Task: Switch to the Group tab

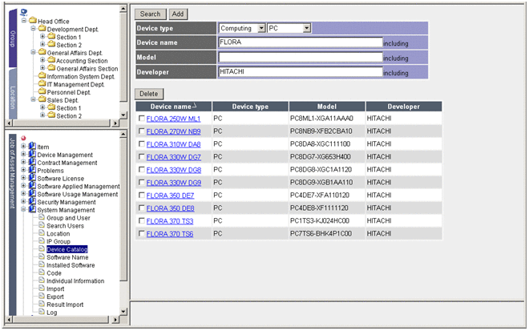Action: [x=12, y=38]
